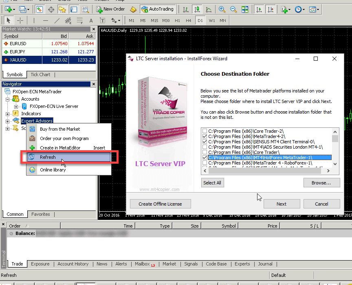352x285 pixels.
Task: Check MetaTrader 4 - RoboForex-1 checkbox
Action: tap(205, 163)
